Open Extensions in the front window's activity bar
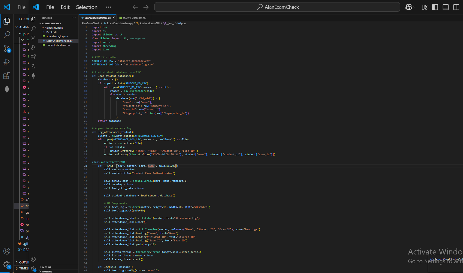The width and height of the screenshot is (463, 273). point(33,57)
